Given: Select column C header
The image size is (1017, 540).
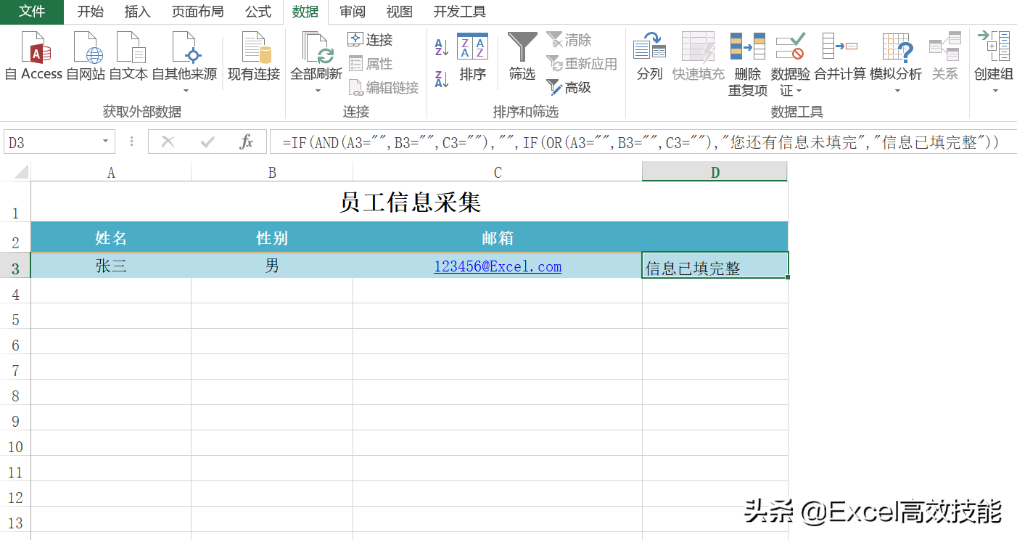Looking at the screenshot, I should click(498, 172).
